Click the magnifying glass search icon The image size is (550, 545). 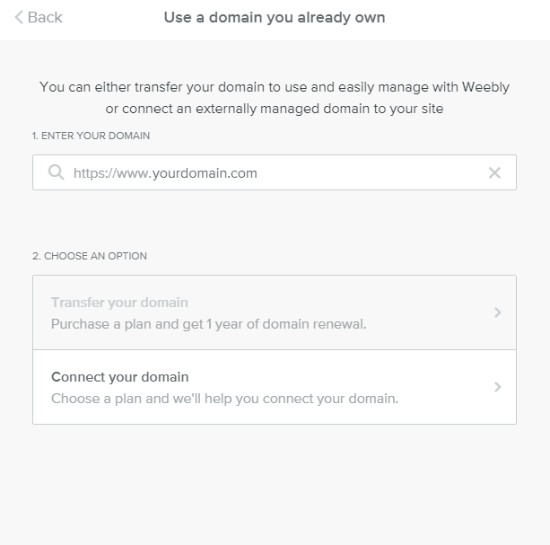coord(56,172)
